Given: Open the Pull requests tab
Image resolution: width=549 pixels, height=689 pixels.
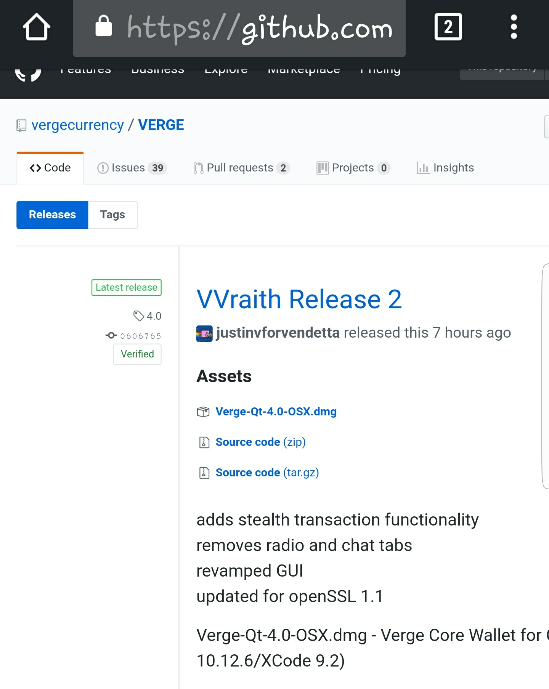Looking at the screenshot, I should point(241,168).
